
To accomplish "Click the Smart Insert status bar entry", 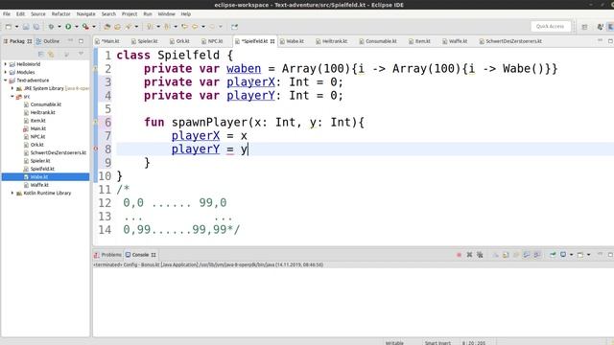I will pos(437,343).
